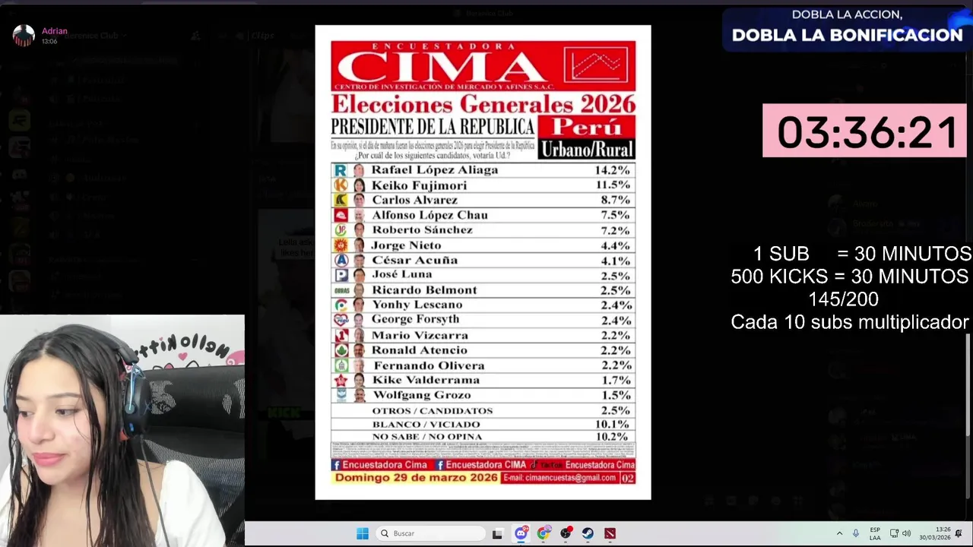Open network settings from tray icon
This screenshot has width=973, height=547.
(x=894, y=533)
